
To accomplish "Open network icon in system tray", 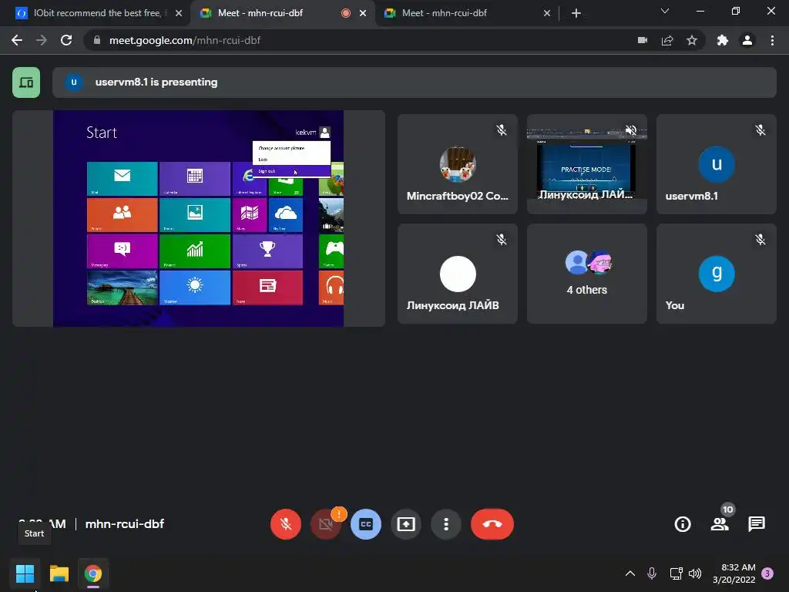I will 676,573.
